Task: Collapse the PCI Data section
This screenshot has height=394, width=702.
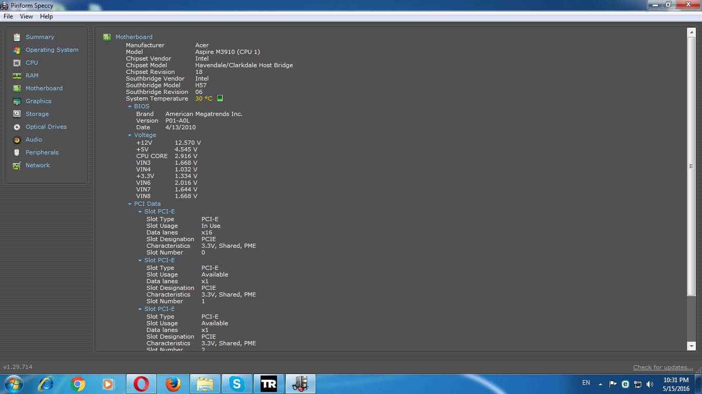Action: [130, 204]
